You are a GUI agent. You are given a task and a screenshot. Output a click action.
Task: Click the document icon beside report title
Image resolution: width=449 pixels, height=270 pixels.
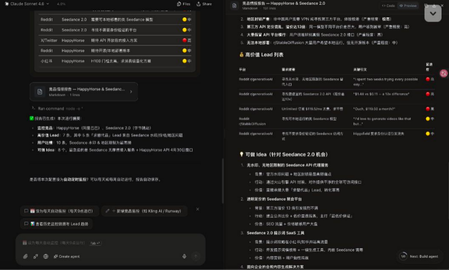(234, 5)
